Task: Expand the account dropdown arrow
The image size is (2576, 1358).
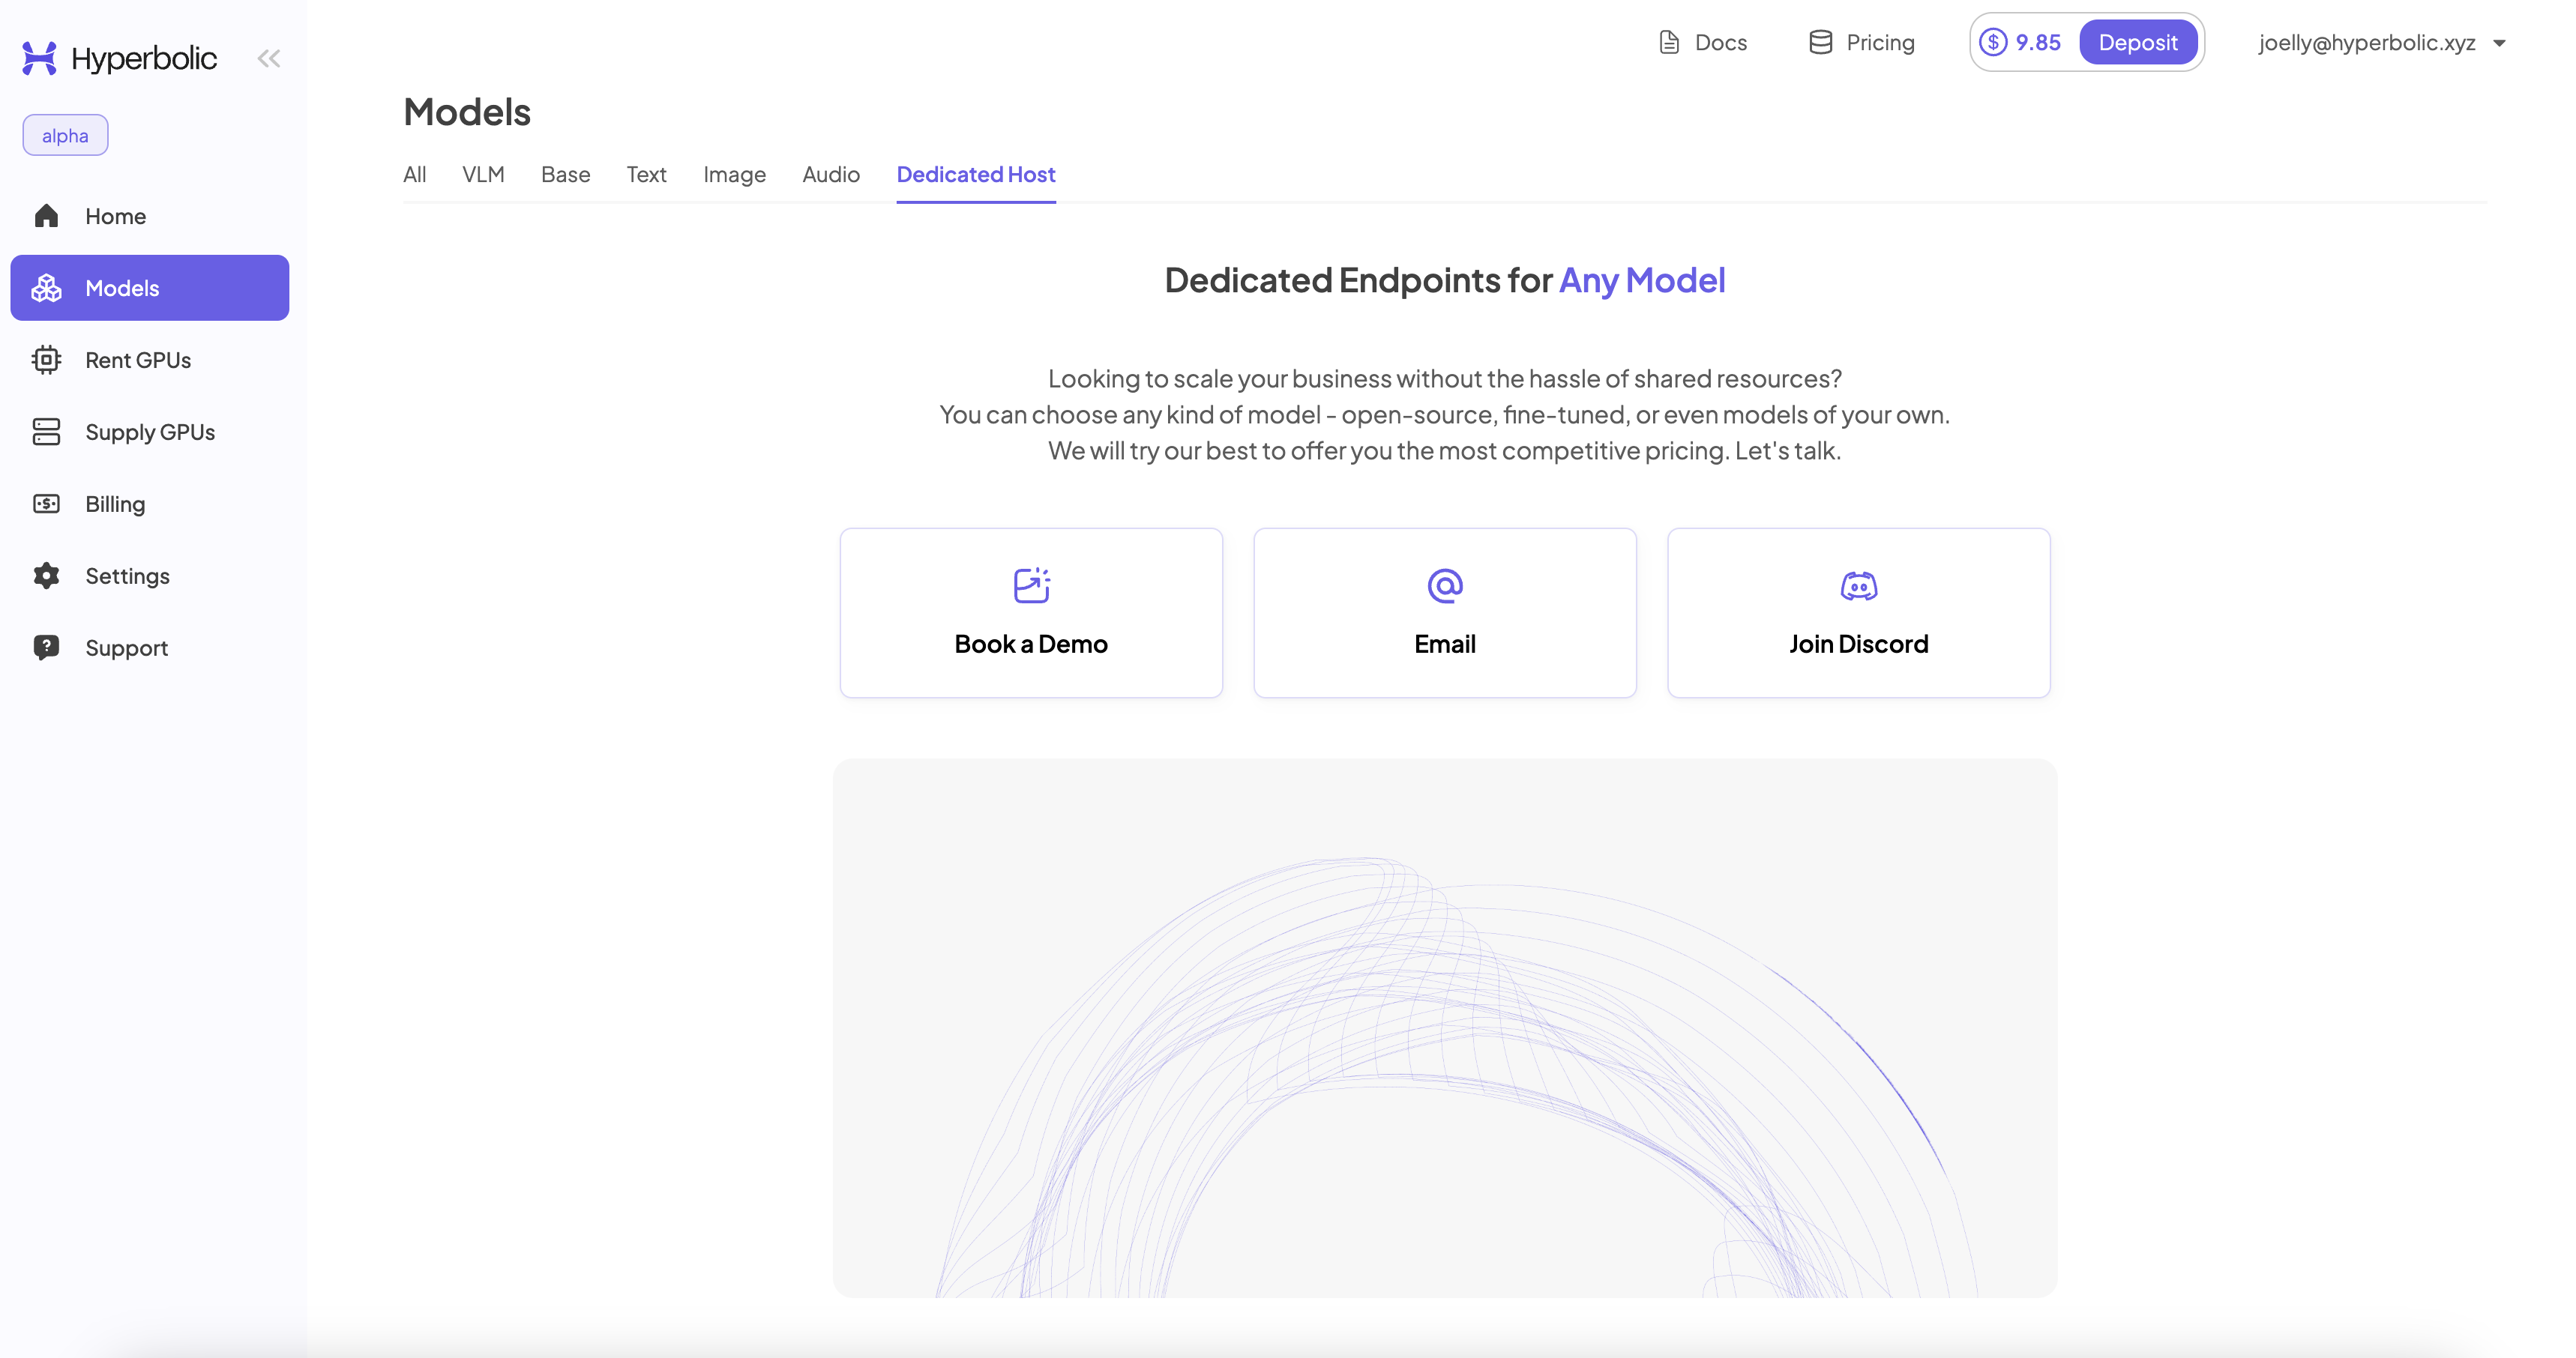Action: 2499,43
